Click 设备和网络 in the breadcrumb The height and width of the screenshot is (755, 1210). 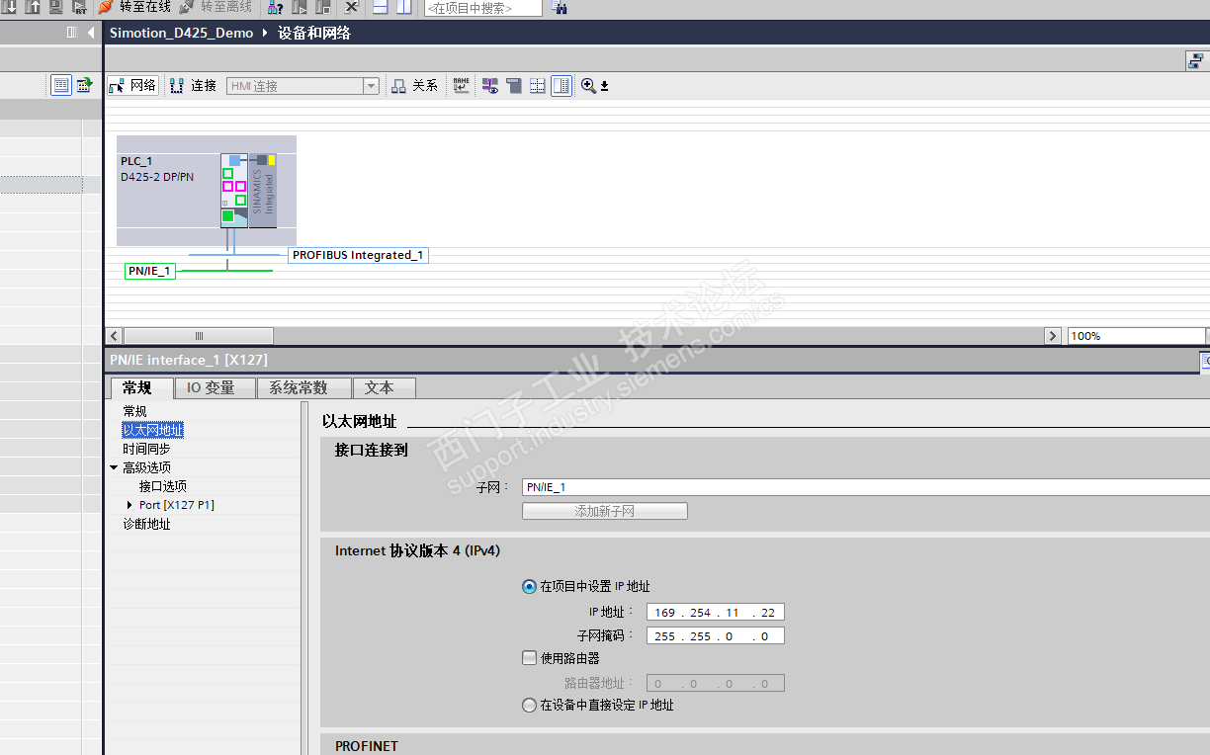[314, 33]
